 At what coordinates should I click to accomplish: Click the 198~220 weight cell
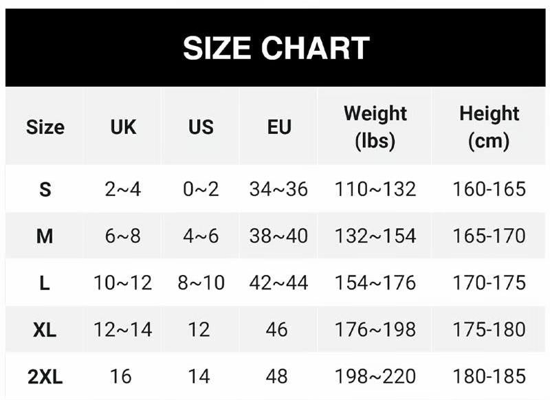[375, 376]
